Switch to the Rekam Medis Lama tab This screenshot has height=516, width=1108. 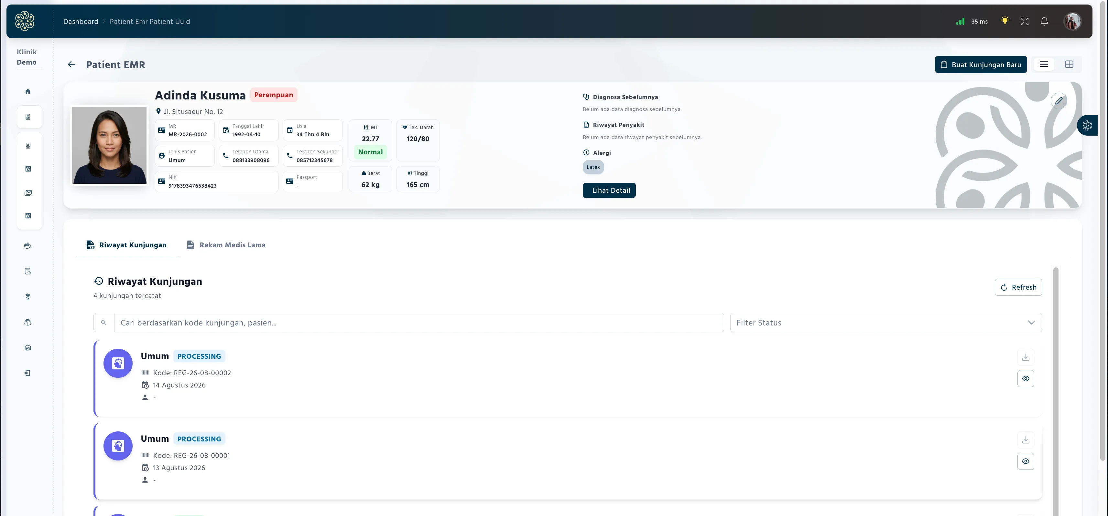coord(226,245)
